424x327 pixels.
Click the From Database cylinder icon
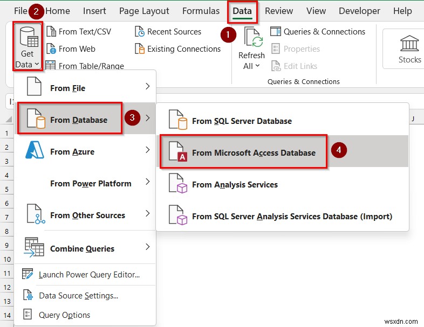(x=36, y=119)
